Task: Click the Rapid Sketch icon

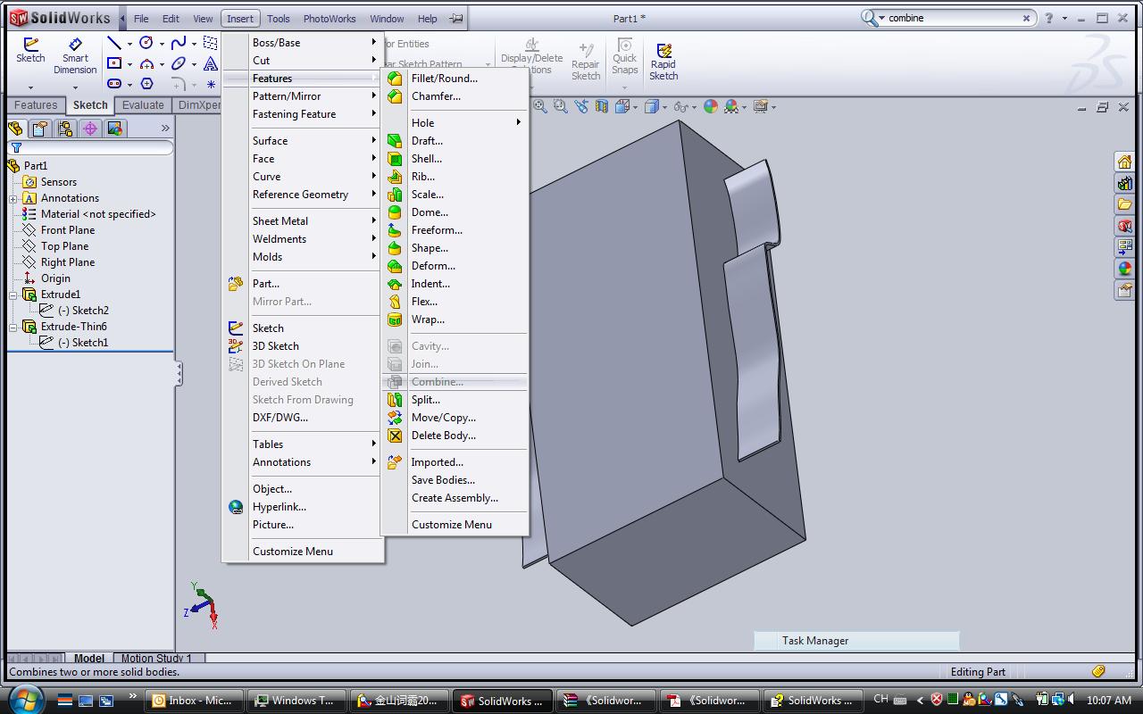Action: (663, 61)
